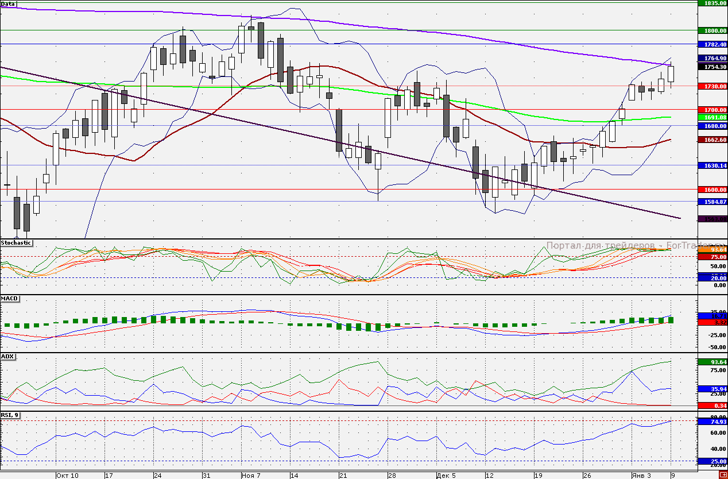Viewport: 728px width, 479px height.
Task: Click the blue 1782.40 level tag
Action: (x=712, y=44)
